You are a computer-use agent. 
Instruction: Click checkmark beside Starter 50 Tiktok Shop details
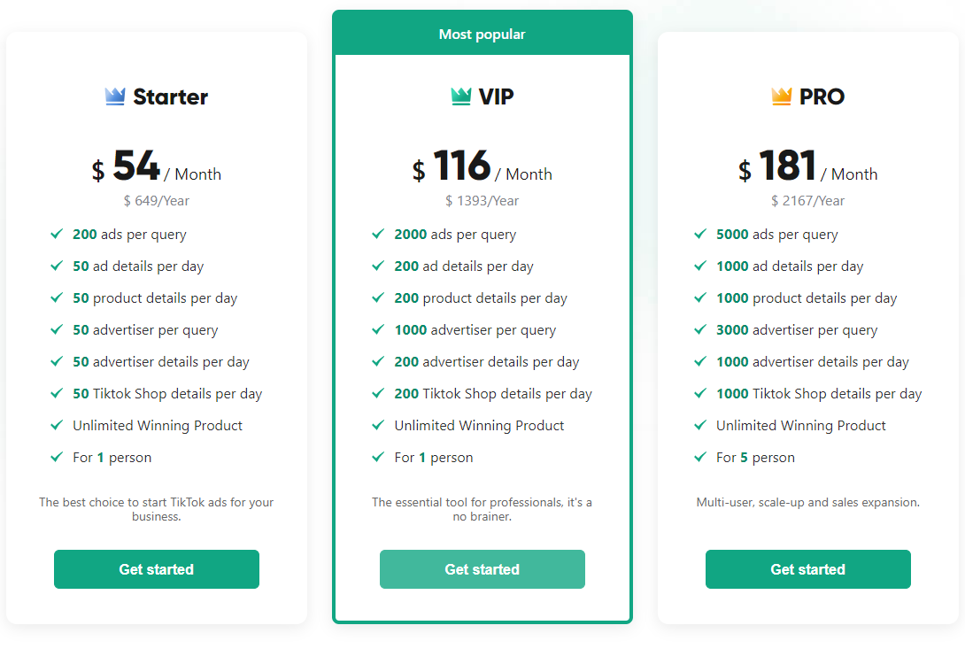57,393
